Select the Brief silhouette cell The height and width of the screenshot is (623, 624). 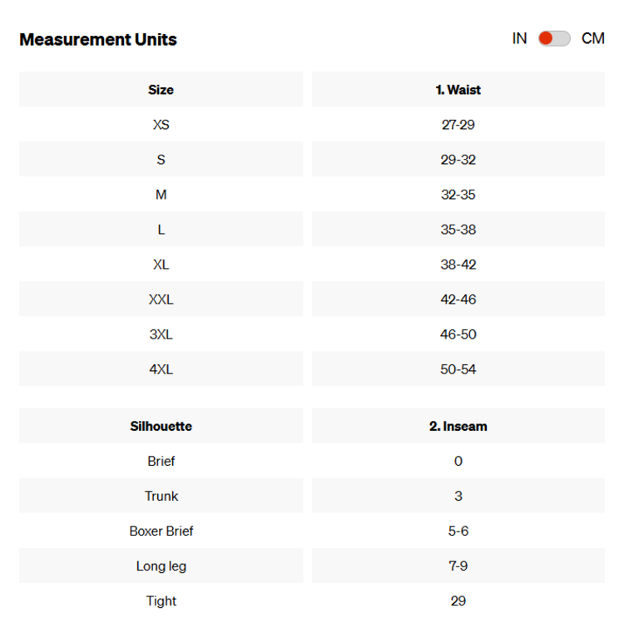[x=161, y=461]
